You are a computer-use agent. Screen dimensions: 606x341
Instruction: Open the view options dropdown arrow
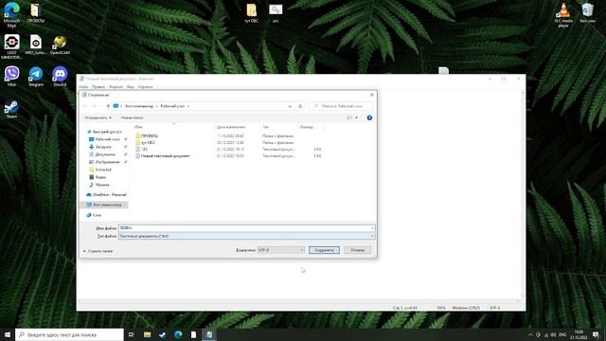pyautogui.click(x=356, y=117)
